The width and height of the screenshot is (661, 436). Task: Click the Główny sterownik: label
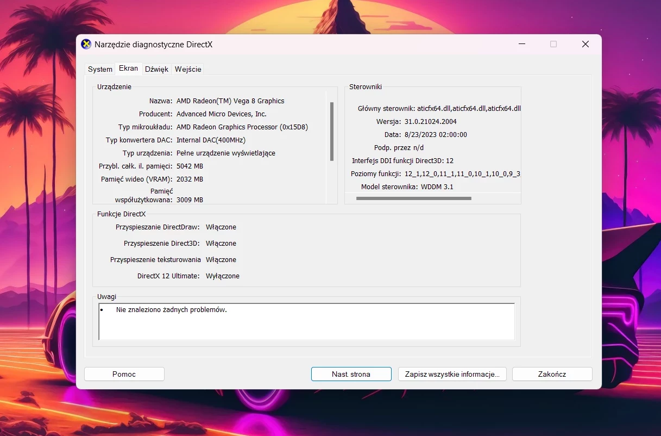pos(387,109)
